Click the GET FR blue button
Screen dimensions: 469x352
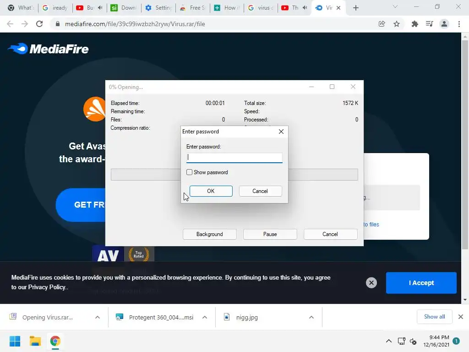(81, 205)
